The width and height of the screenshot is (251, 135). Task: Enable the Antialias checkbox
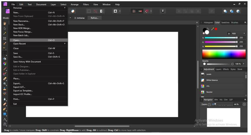pos(75,18)
